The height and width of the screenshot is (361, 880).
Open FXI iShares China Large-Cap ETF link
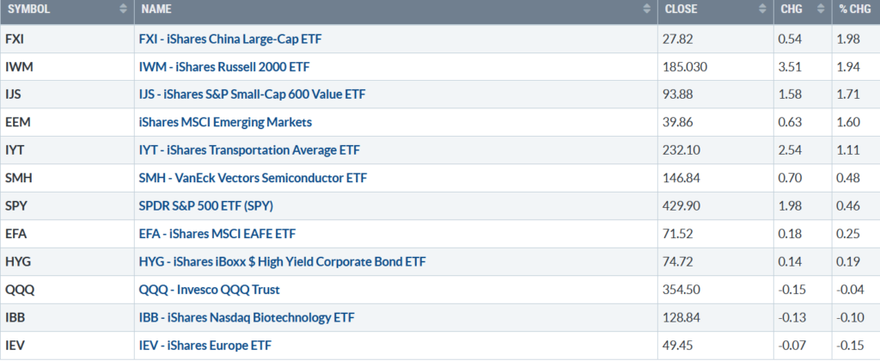(230, 40)
